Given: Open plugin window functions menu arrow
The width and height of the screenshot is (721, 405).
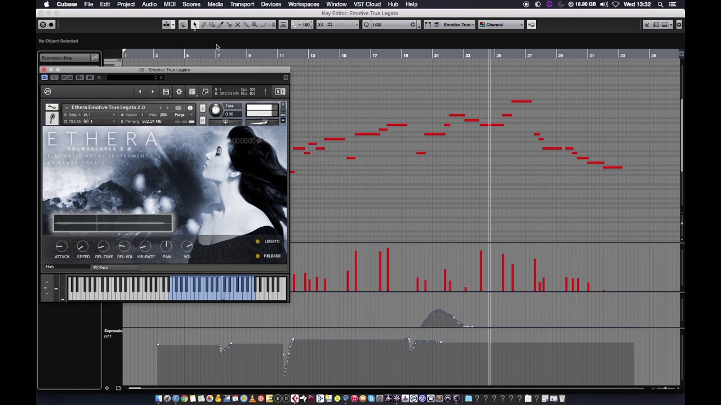Looking at the screenshot, I should [x=286, y=77].
